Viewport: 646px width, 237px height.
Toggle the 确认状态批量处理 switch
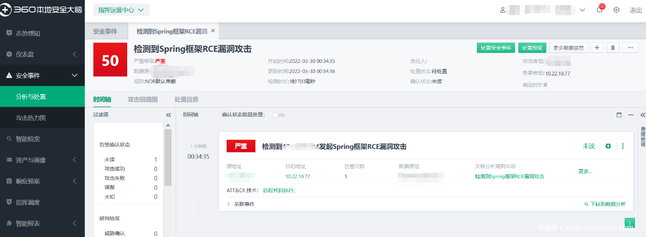[278, 115]
